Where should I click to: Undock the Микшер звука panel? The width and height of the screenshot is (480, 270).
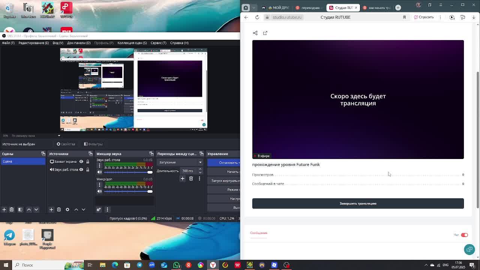coord(151,154)
